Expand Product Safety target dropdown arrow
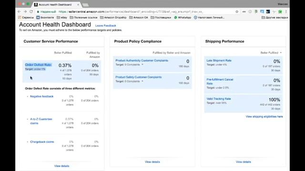 click(x=142, y=81)
